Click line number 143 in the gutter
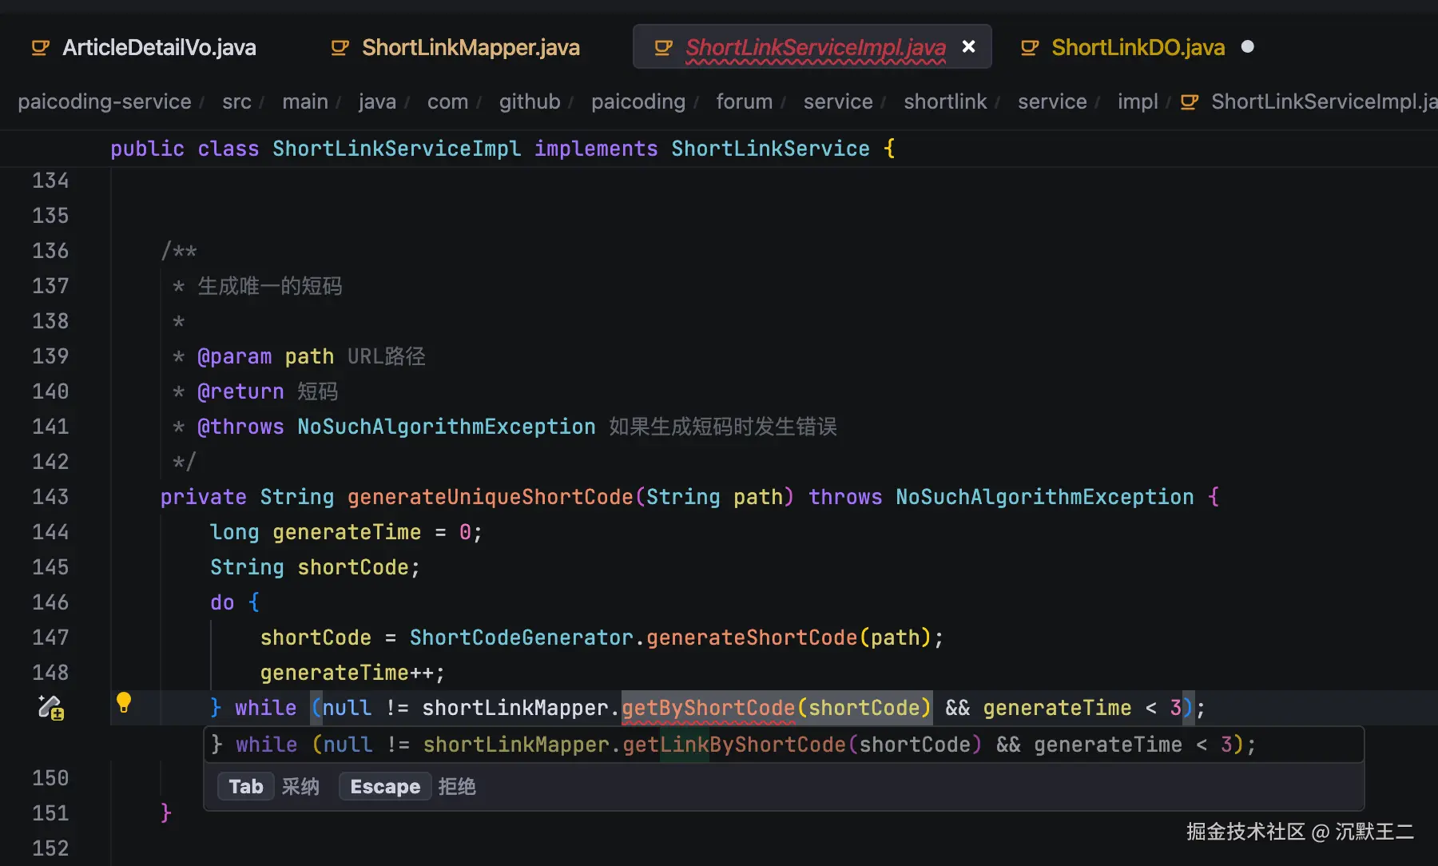Image resolution: width=1438 pixels, height=866 pixels. [50, 497]
